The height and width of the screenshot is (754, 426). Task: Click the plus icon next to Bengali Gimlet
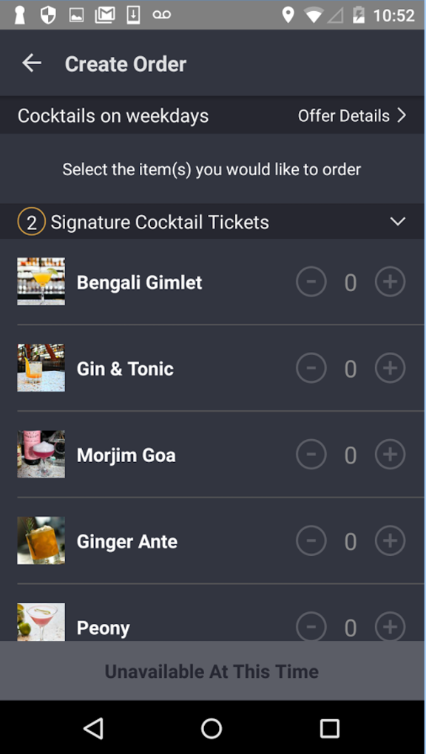click(x=390, y=282)
